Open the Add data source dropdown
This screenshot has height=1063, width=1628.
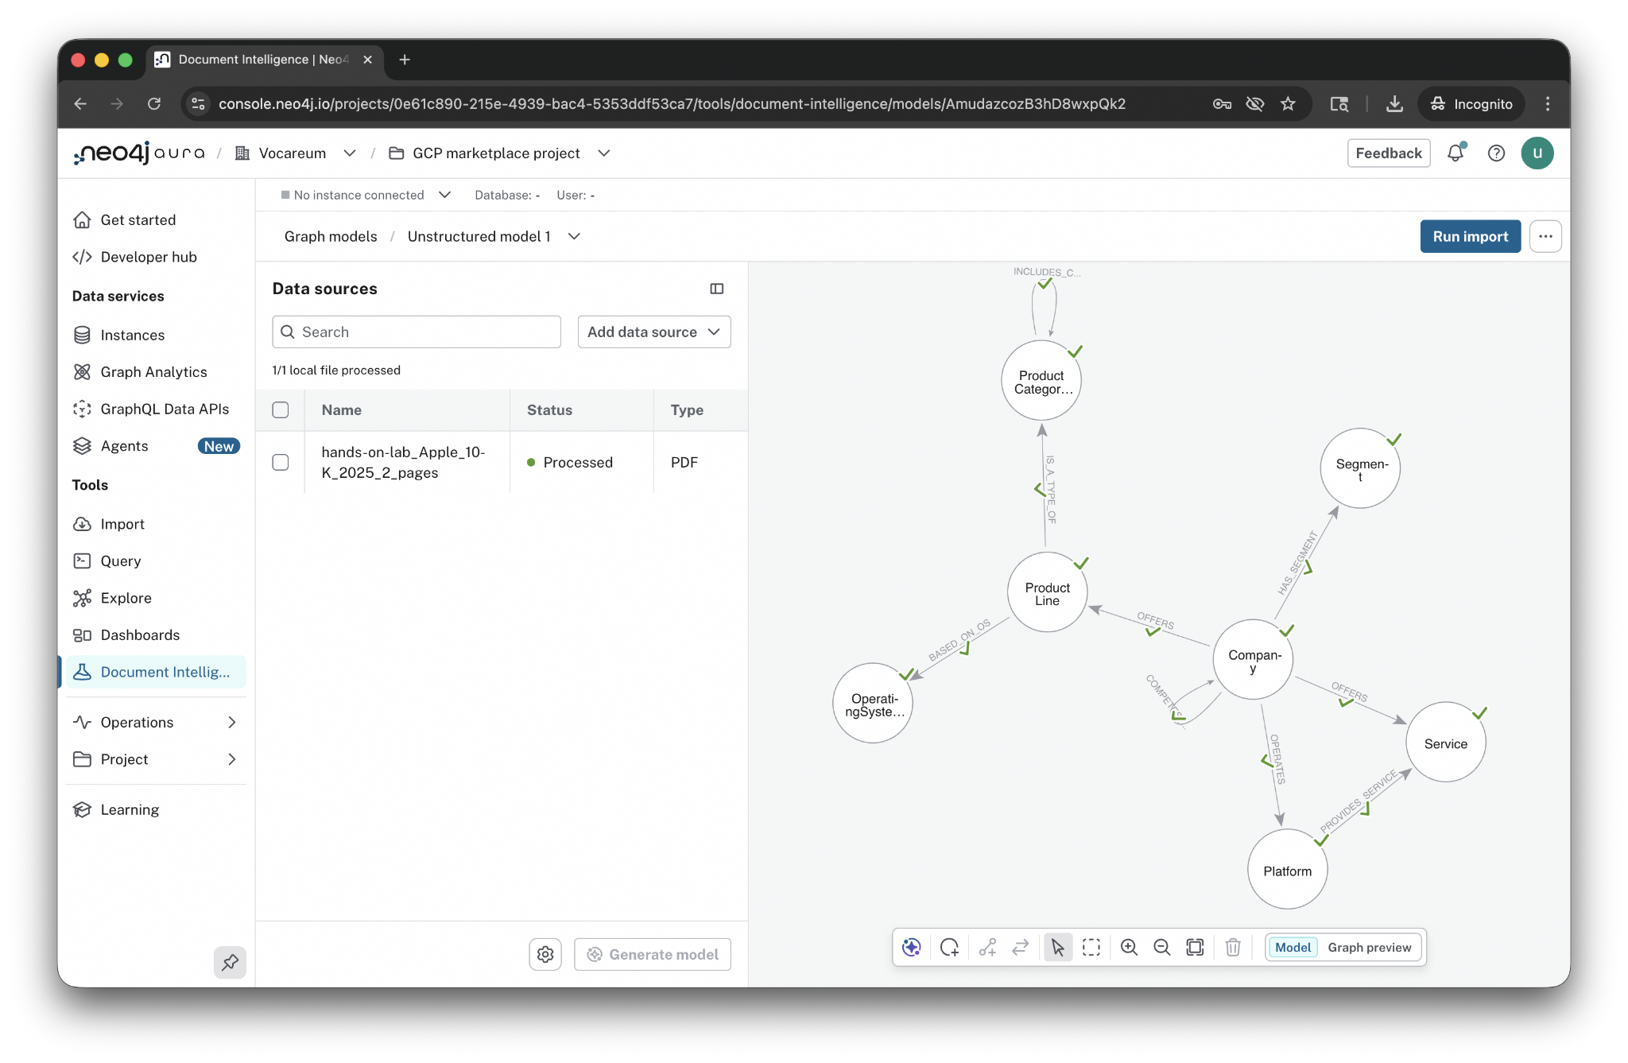[x=653, y=332]
